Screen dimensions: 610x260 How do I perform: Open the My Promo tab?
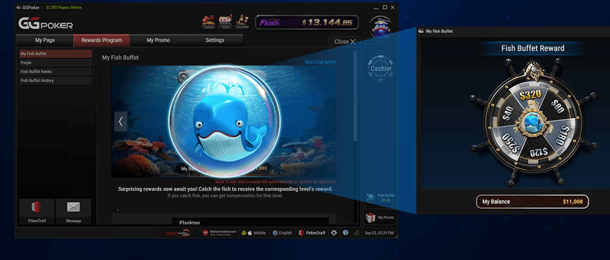pyautogui.click(x=158, y=40)
